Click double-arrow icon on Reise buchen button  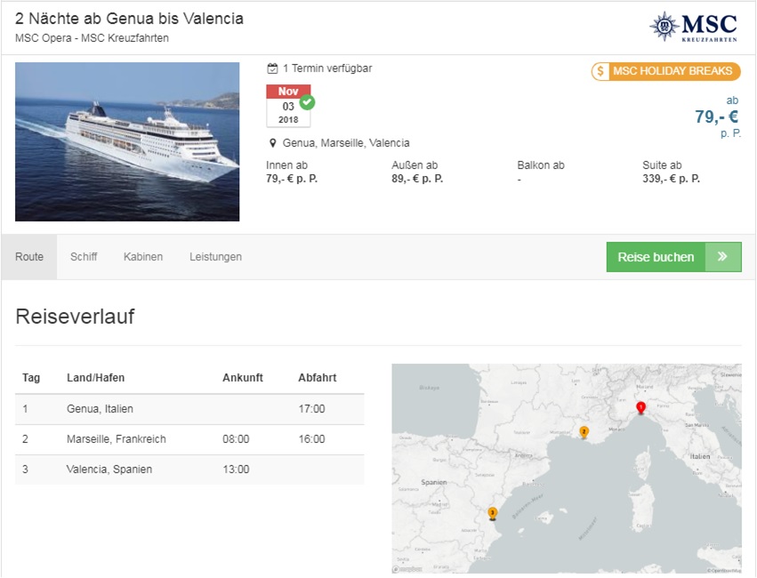click(722, 257)
